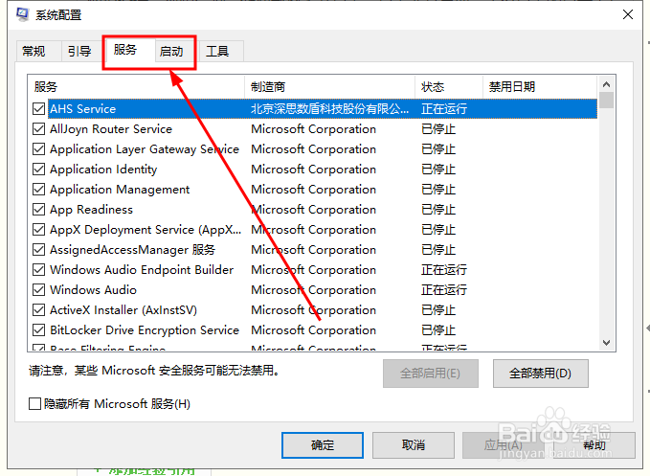
Task: Toggle AppX Deployment Service checkbox
Action: click(38, 229)
